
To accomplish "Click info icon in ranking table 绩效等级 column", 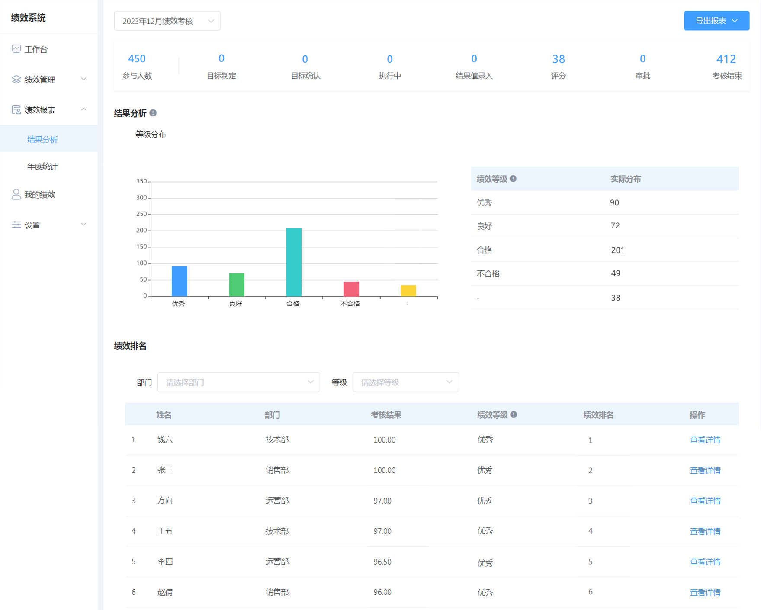I will pyautogui.click(x=514, y=414).
